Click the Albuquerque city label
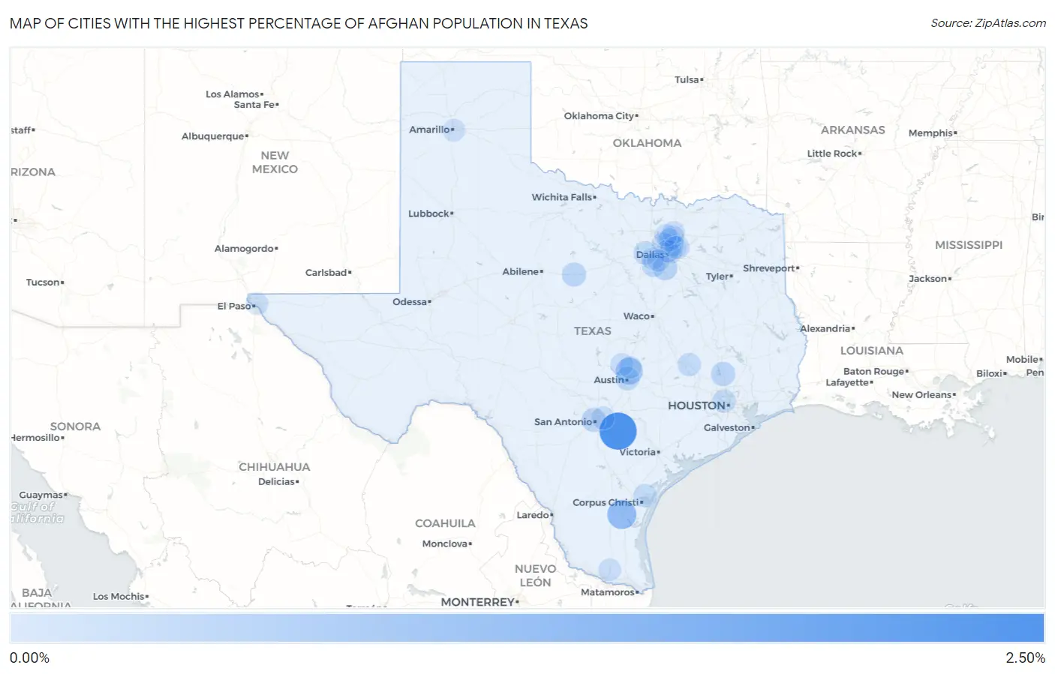The height and width of the screenshot is (674, 1055). coord(213,136)
